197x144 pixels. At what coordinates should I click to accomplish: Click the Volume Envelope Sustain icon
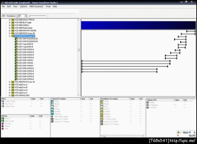click(x=52, y=111)
